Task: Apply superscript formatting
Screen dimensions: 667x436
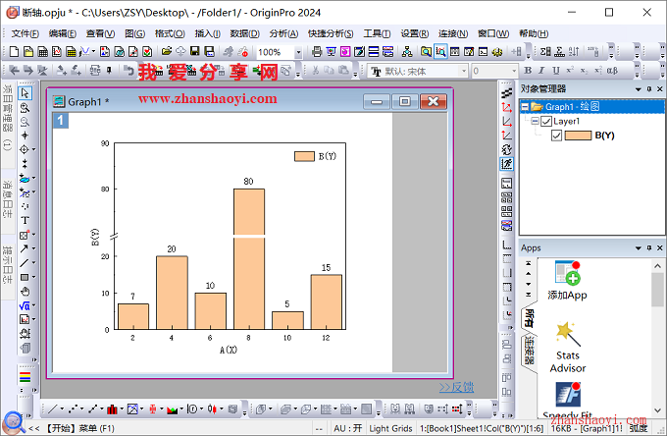Action: point(570,71)
